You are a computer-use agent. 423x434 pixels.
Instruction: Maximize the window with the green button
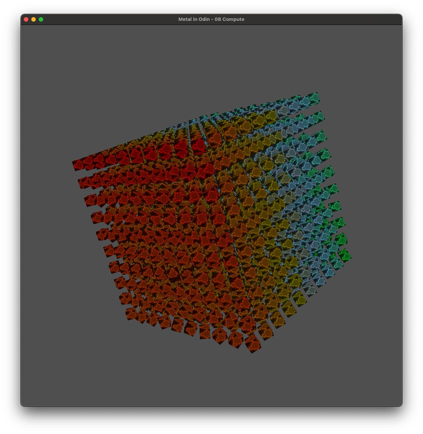pos(41,19)
